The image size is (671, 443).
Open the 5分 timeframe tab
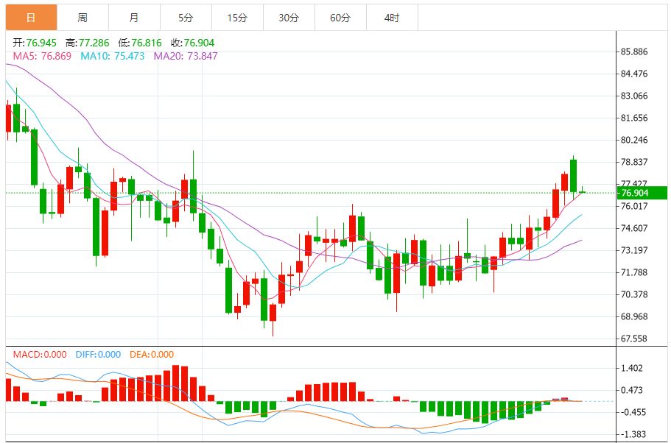click(186, 18)
